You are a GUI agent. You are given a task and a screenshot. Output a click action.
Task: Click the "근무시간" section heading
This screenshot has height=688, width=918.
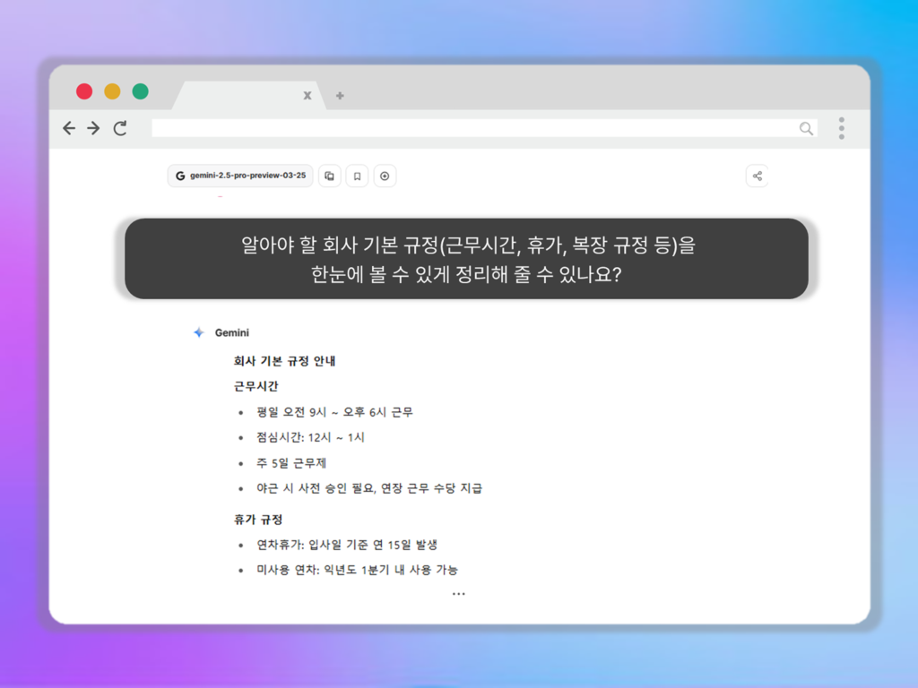(x=255, y=386)
